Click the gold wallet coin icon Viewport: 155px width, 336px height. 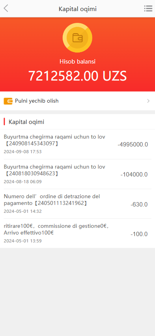point(77,38)
